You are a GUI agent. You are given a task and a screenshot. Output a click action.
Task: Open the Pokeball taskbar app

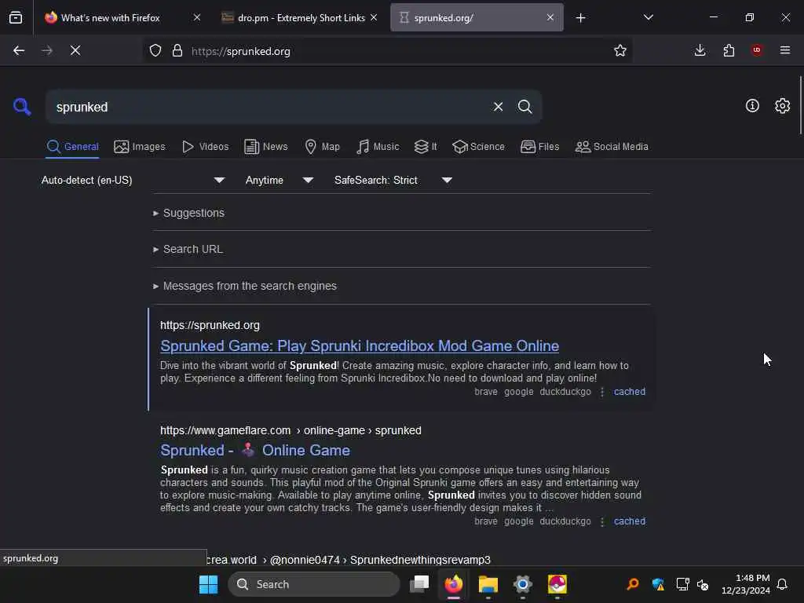tap(557, 584)
